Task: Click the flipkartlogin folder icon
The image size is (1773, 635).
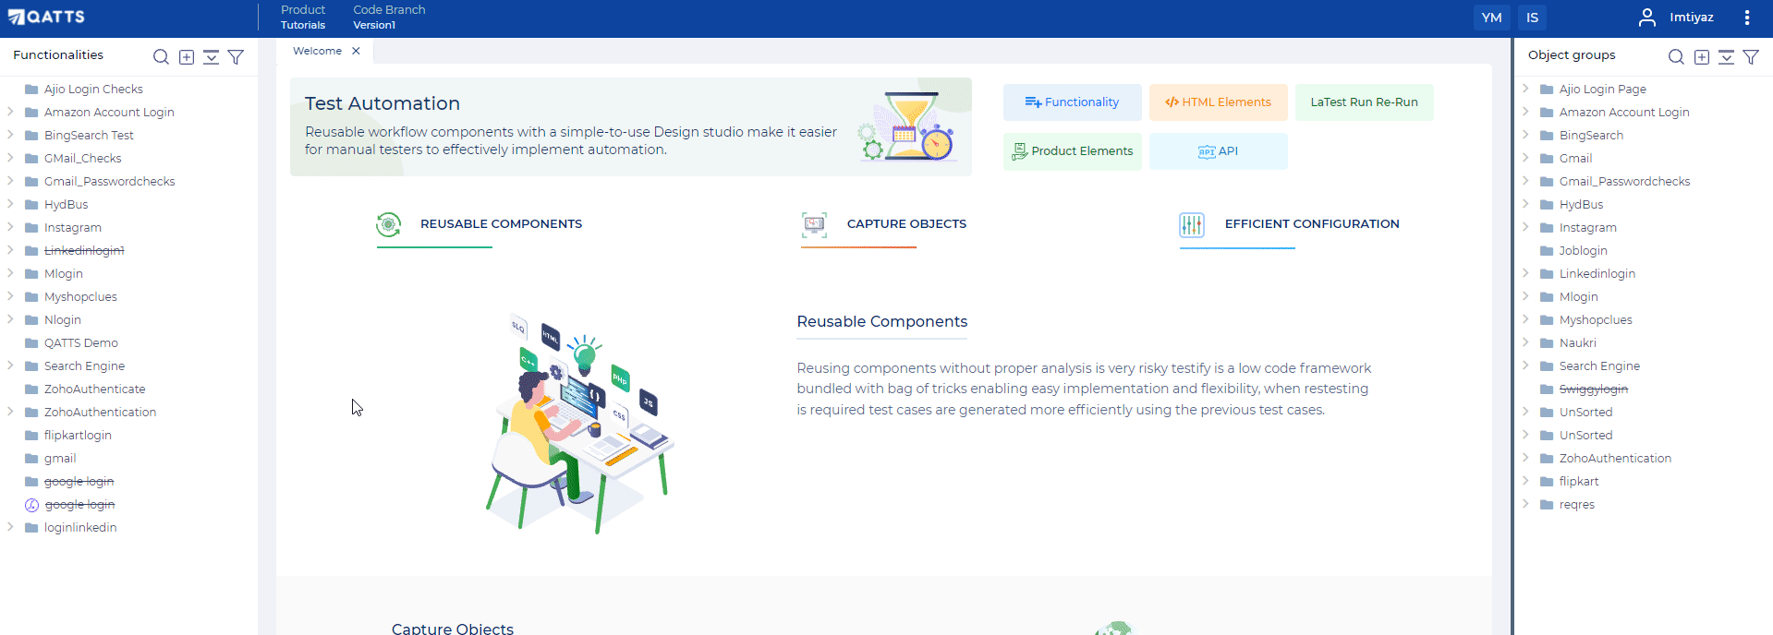Action: (31, 436)
